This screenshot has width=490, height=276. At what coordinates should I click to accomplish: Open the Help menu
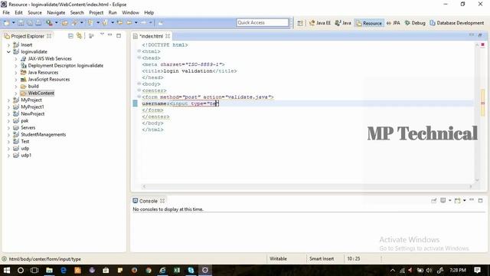tap(149, 12)
